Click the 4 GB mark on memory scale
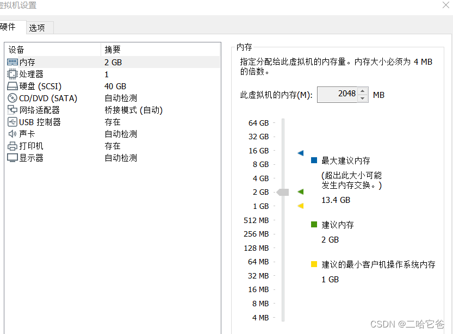The width and height of the screenshot is (453, 334). pos(260,178)
